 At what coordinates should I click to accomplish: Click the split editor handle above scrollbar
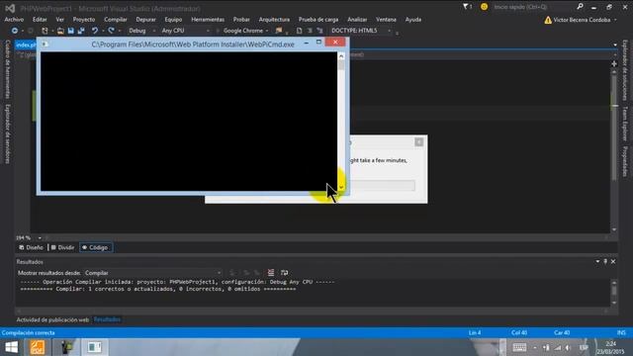[x=614, y=63]
